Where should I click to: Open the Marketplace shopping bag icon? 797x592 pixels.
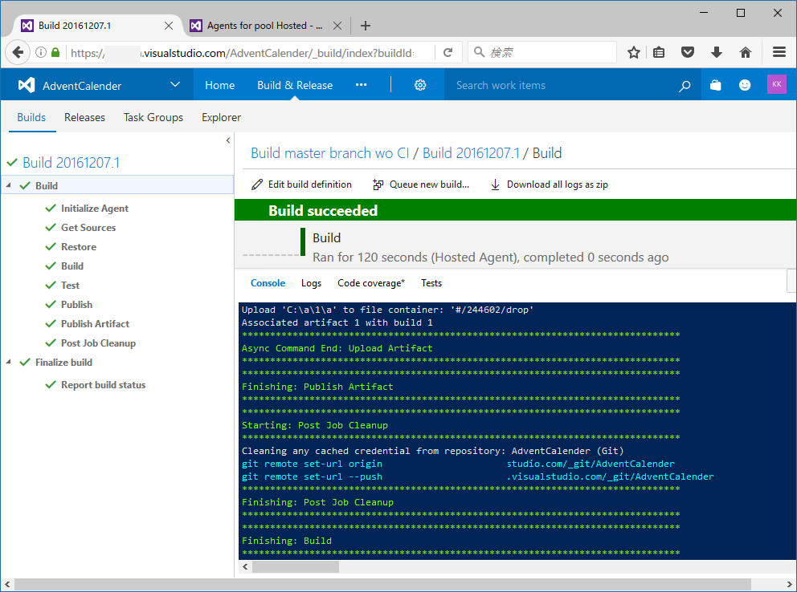(x=716, y=85)
